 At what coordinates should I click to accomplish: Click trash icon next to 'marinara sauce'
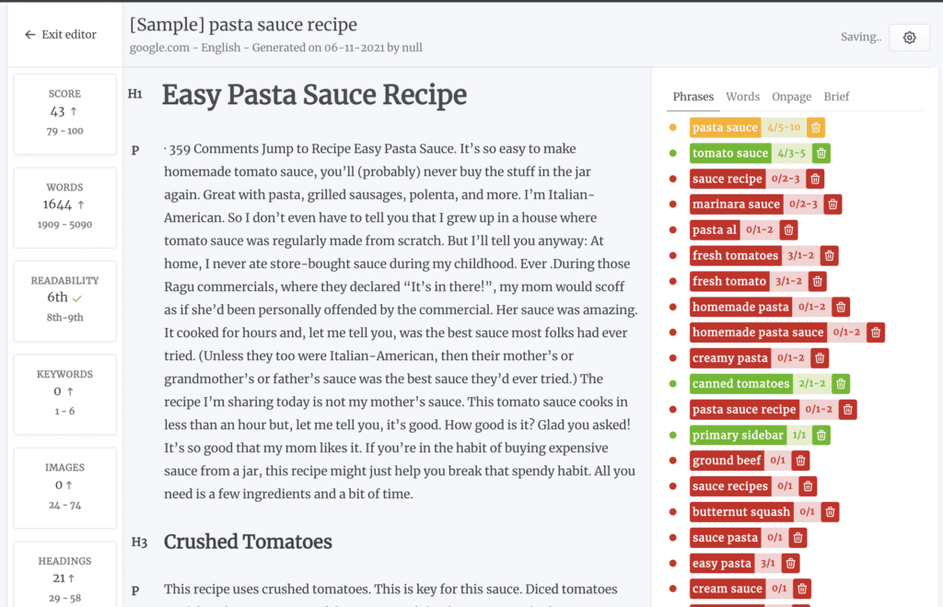833,204
